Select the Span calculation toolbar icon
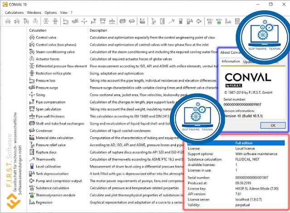The width and height of the screenshot is (290, 213). (103, 21)
